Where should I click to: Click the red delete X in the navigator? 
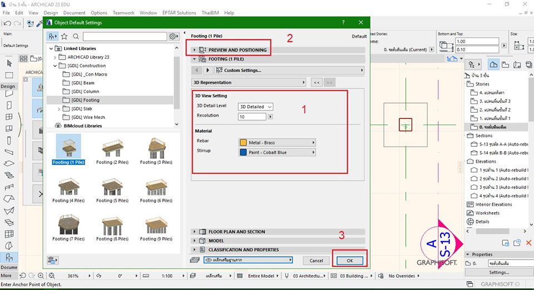click(x=528, y=243)
